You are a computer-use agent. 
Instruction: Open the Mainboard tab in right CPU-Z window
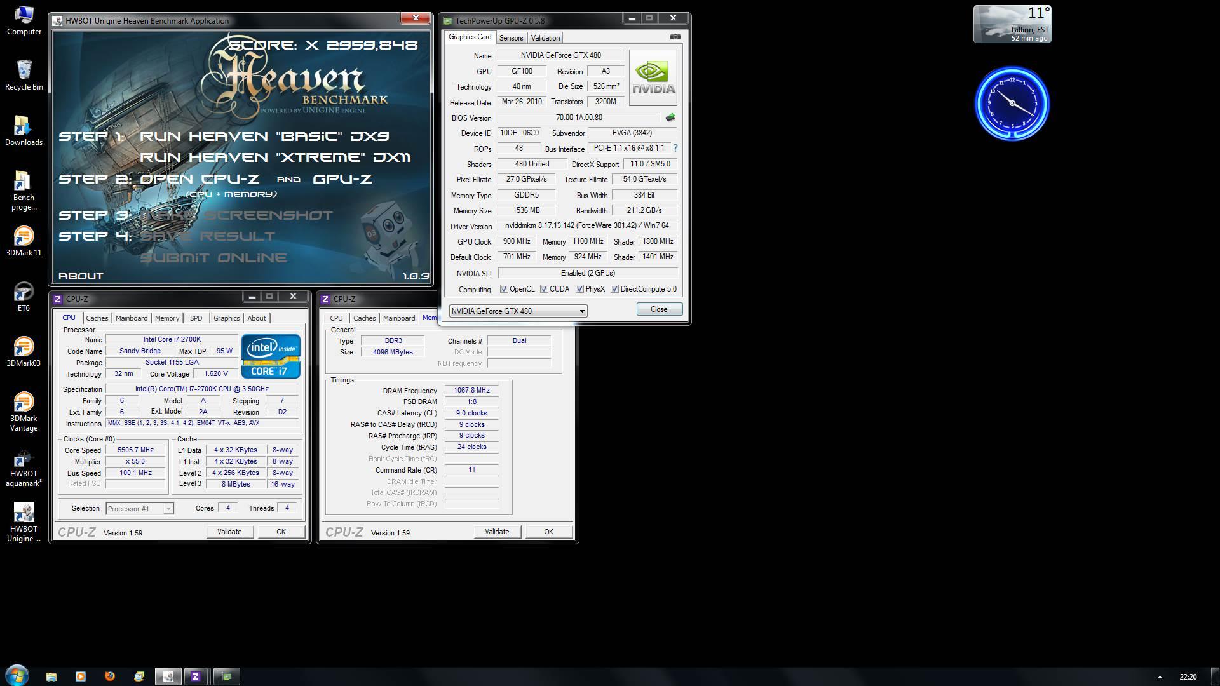[x=399, y=318]
